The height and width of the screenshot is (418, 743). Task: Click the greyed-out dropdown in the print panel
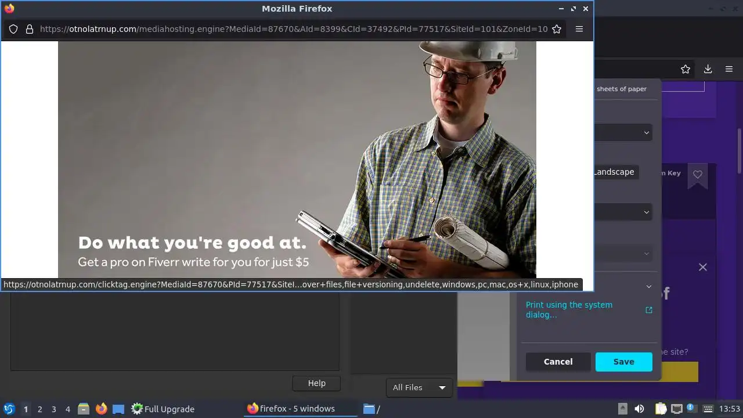623,254
